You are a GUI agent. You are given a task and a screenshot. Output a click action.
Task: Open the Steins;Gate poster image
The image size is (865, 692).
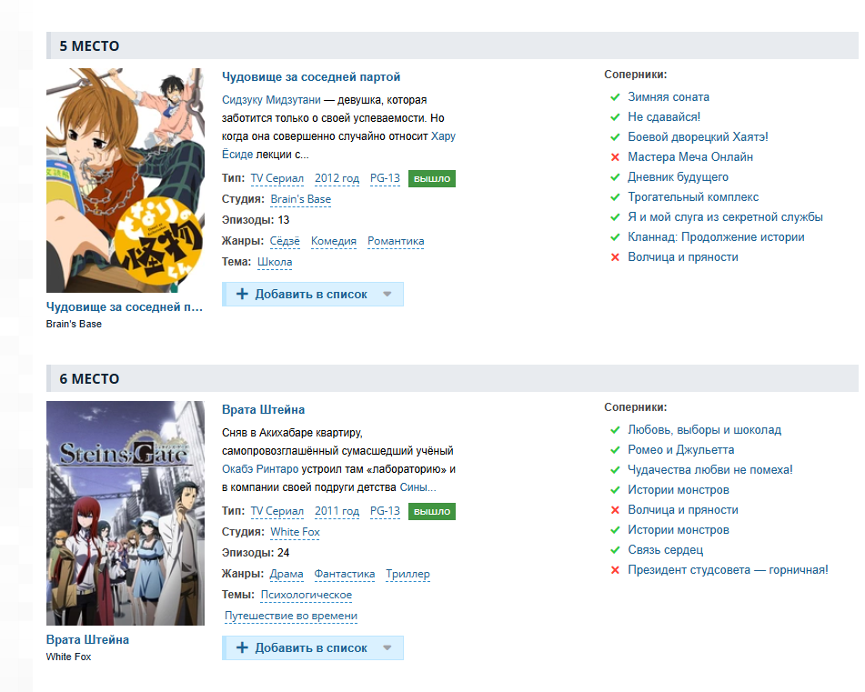pyautogui.click(x=126, y=514)
